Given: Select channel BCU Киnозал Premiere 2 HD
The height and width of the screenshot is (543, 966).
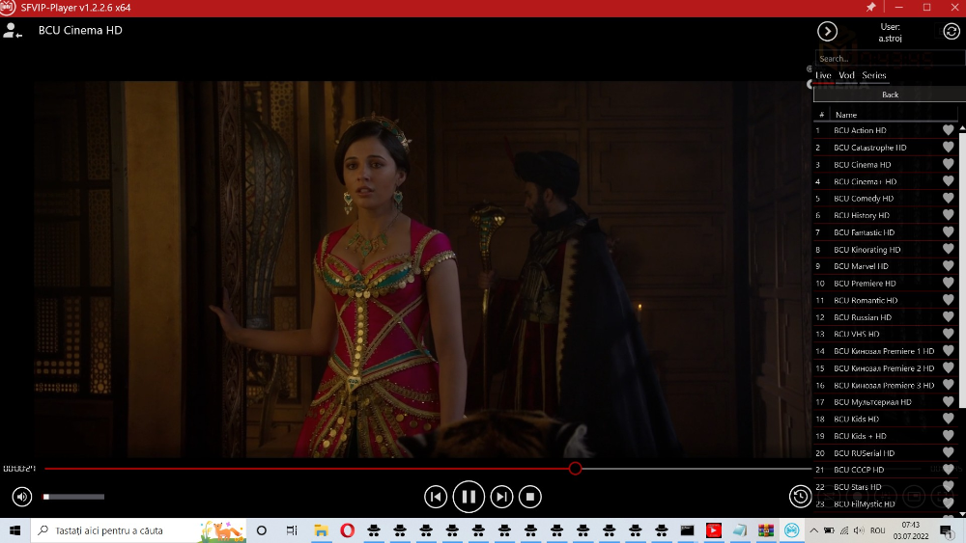Looking at the screenshot, I should pyautogui.click(x=885, y=367).
